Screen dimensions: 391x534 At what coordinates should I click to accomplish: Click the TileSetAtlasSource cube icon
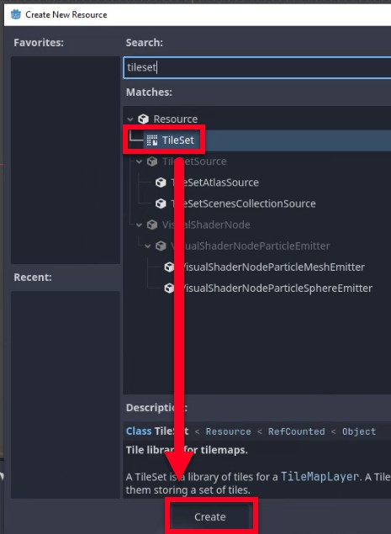point(161,182)
